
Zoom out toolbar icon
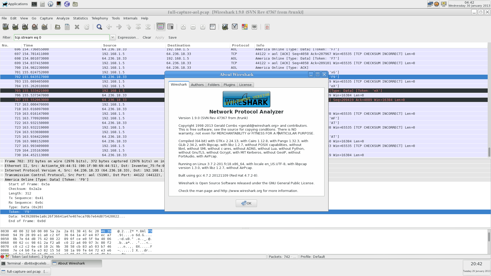193,27
